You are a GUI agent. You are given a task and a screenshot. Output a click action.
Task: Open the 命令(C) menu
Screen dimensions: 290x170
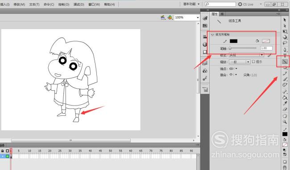49,4
